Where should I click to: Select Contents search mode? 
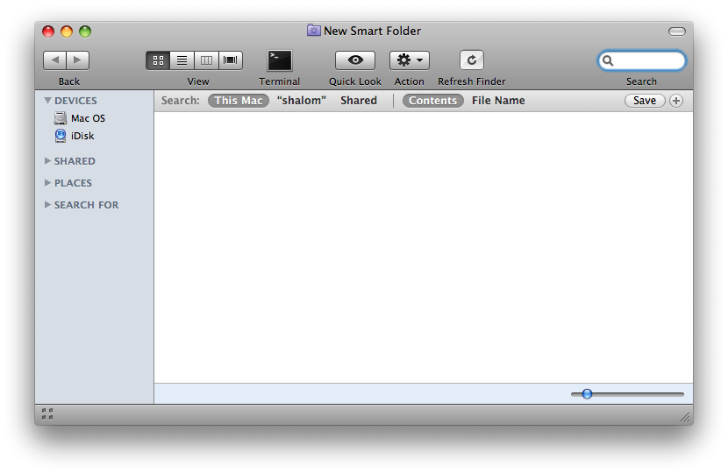tap(433, 101)
